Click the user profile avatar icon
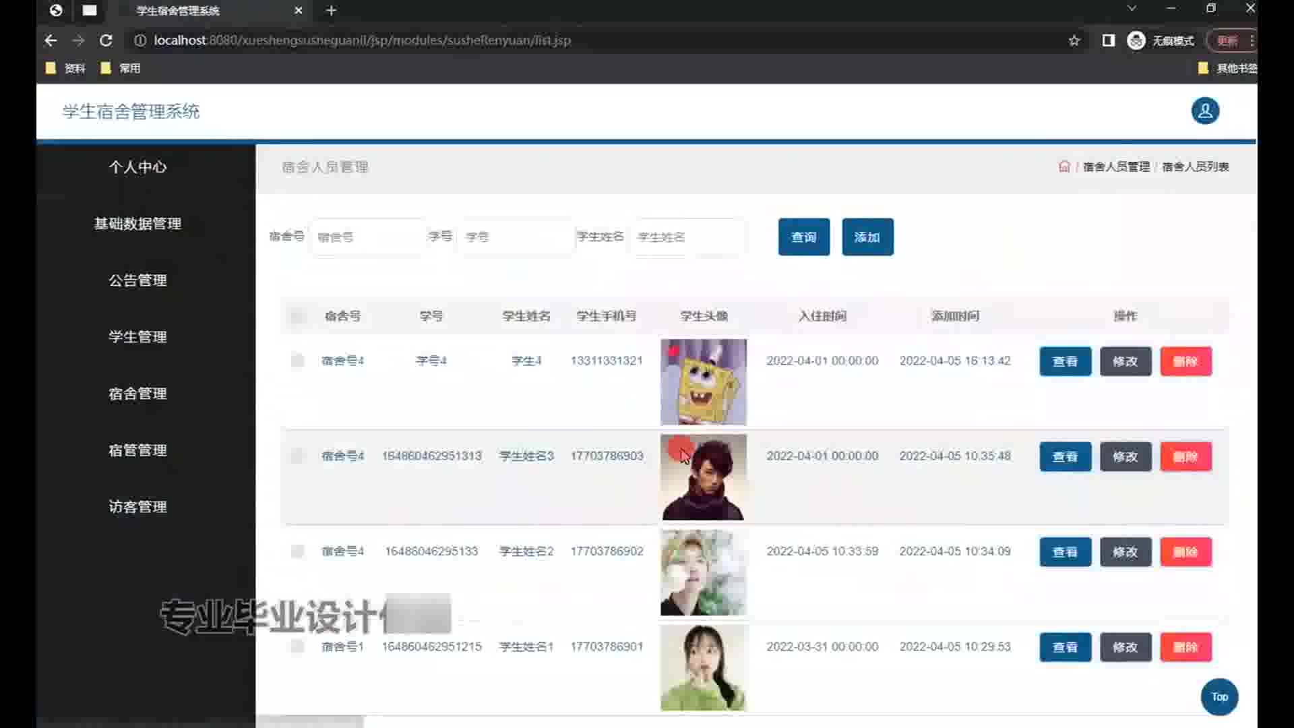 1205,111
